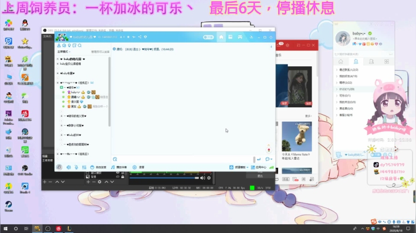Toggle the eye icon of the lower OBS source row
416x233 pixels.
point(117,176)
